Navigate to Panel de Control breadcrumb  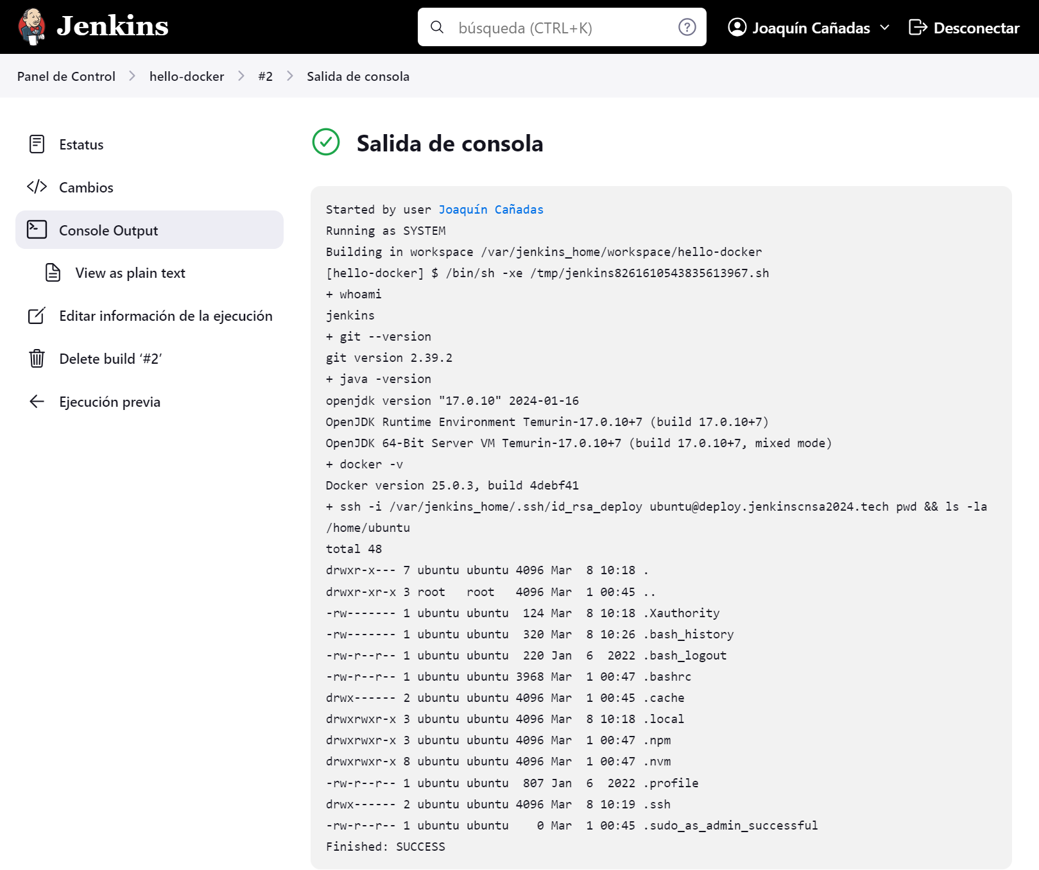click(65, 76)
